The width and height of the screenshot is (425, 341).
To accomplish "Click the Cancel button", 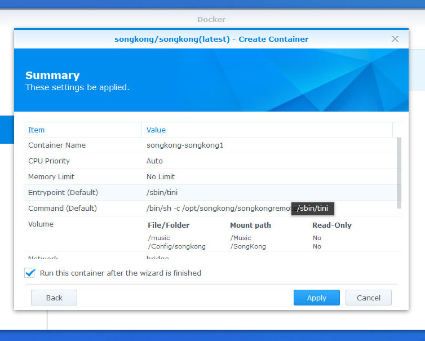I will point(368,298).
